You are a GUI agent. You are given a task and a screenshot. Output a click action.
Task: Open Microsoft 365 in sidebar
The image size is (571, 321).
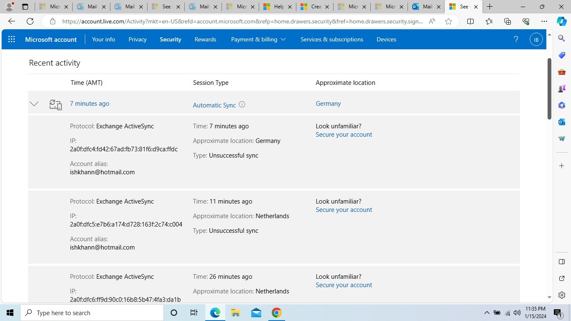(562, 105)
